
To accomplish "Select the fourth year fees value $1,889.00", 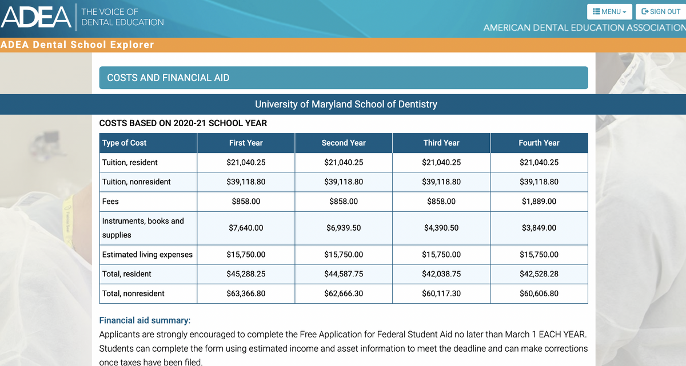I will click(x=539, y=201).
